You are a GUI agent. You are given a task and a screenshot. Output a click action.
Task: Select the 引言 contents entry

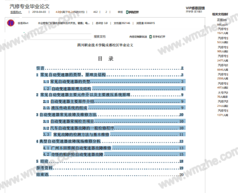pyautogui.click(x=110, y=68)
